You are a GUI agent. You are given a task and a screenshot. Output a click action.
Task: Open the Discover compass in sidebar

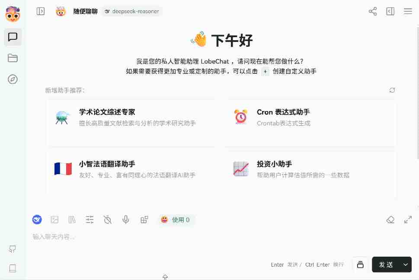pyautogui.click(x=13, y=79)
